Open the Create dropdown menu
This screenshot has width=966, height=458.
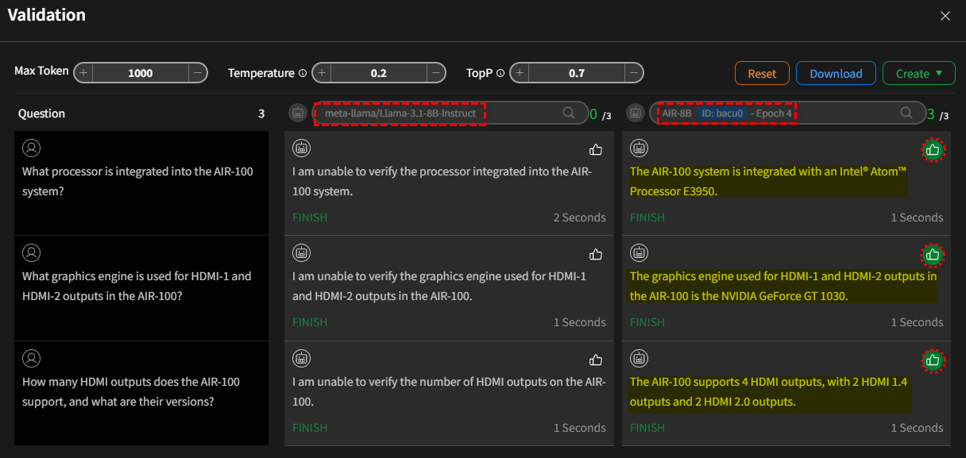tap(920, 73)
